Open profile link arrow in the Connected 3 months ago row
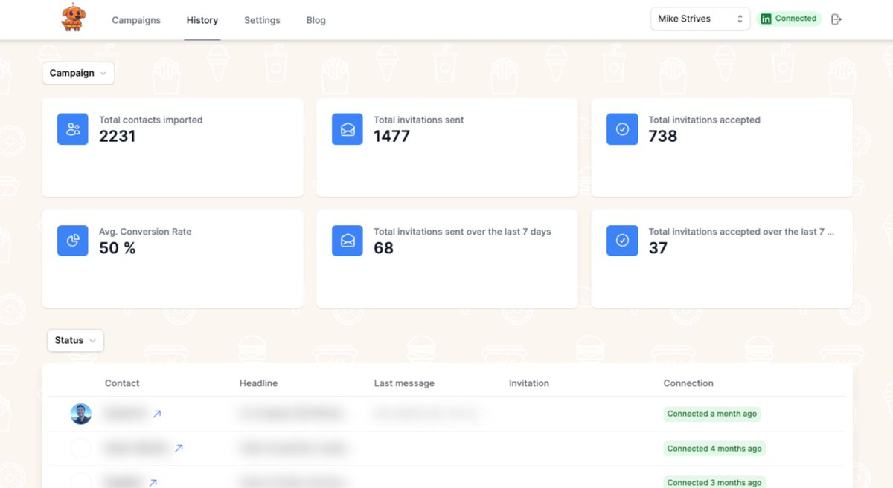893x488 pixels. coord(153,482)
